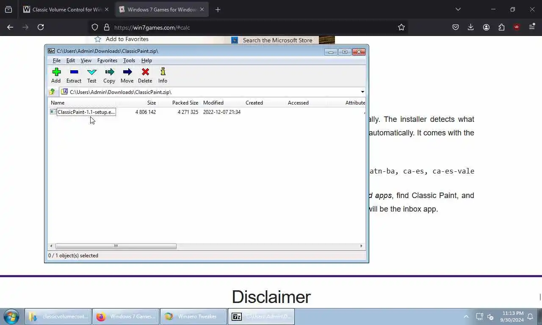The image size is (542, 325).
Task: Switch to Windows 7 Games browser tab
Action: (x=162, y=9)
